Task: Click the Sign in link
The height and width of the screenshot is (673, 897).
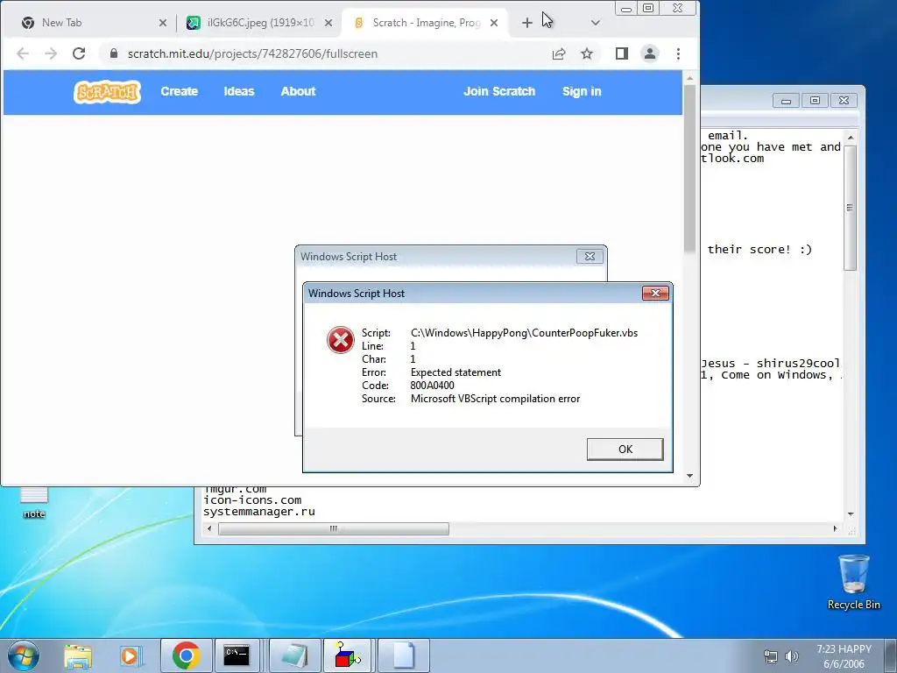Action: click(x=582, y=91)
